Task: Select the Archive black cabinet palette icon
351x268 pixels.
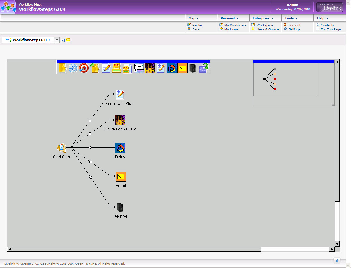Action: (192, 68)
